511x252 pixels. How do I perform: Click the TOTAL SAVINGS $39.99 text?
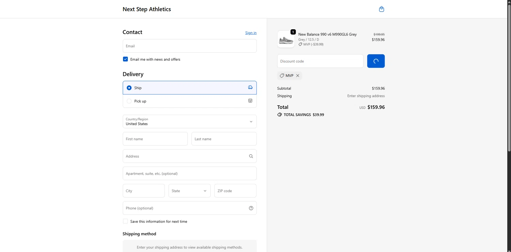pos(304,115)
